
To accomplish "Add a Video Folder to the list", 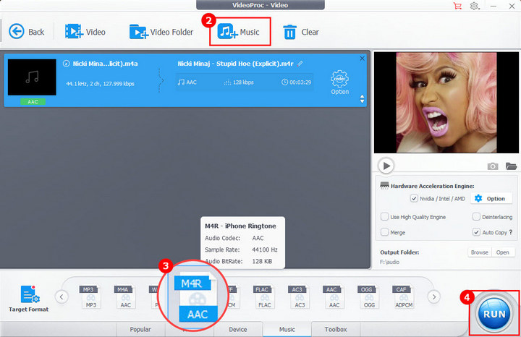I will pos(161,32).
